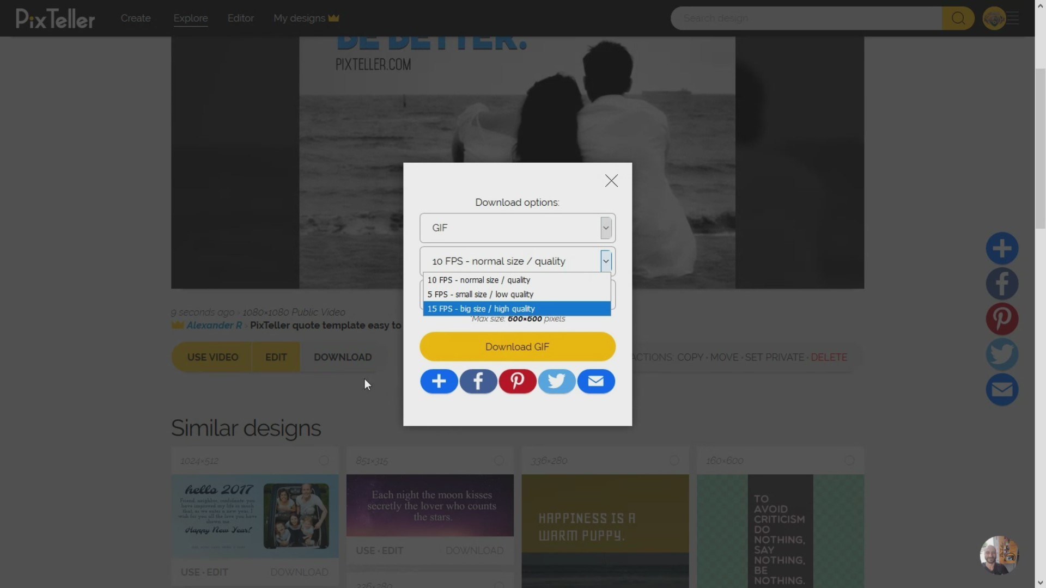This screenshot has height=588, width=1046.
Task: Click the PixTeller Pinterest share icon
Action: (x=517, y=381)
